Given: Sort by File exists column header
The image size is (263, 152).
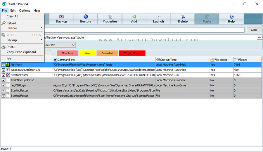Looking at the screenshot, I should click(x=222, y=60).
